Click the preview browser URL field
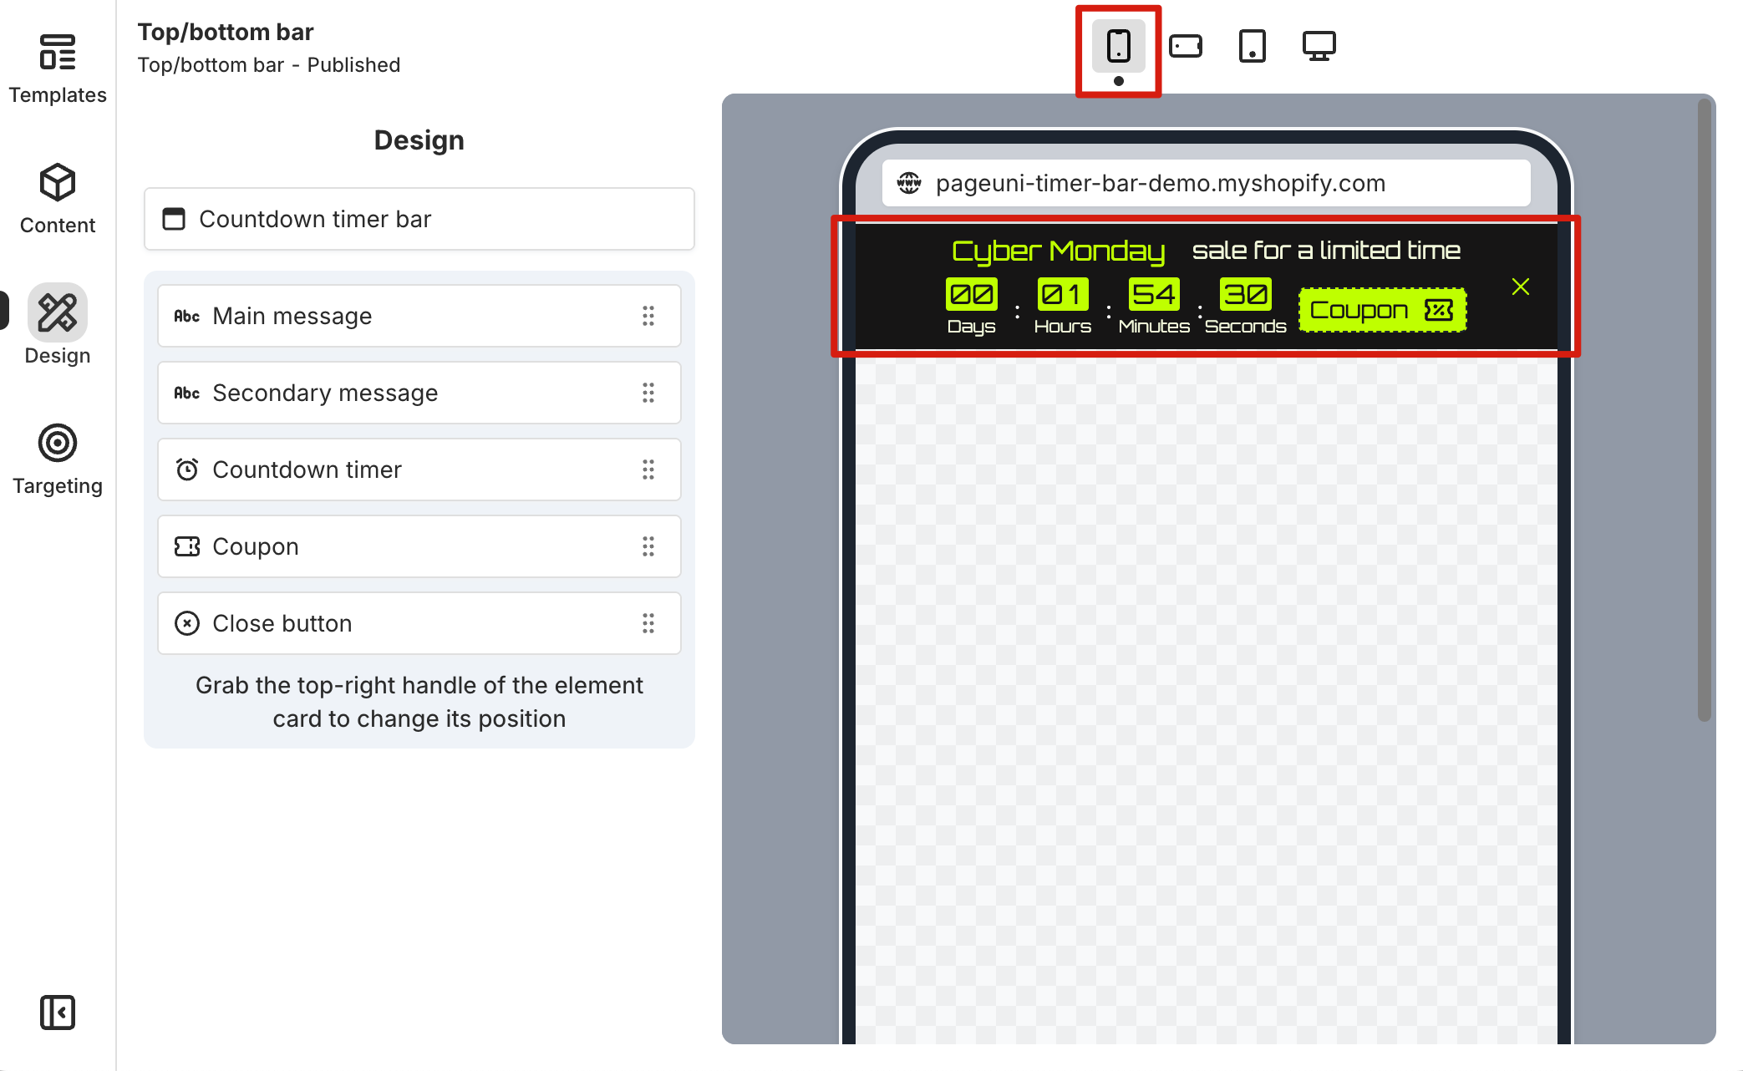Viewport: 1743px width, 1071px height. pos(1207,183)
